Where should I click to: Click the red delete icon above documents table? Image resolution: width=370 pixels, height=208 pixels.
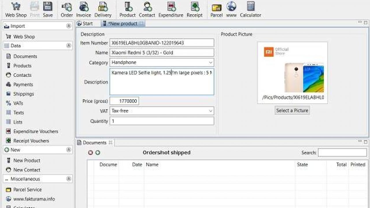[x=90, y=153]
